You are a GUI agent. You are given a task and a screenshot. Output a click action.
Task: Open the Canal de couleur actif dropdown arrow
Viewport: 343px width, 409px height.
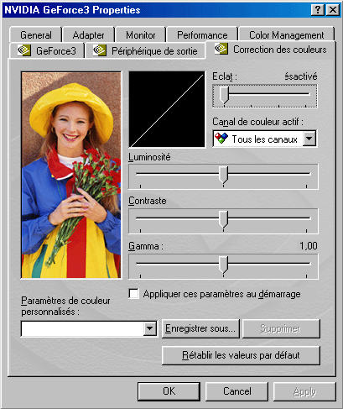tap(309, 139)
